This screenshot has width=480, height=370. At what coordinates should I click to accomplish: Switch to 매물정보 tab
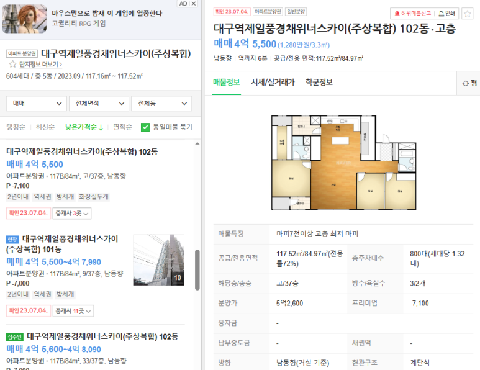226,82
